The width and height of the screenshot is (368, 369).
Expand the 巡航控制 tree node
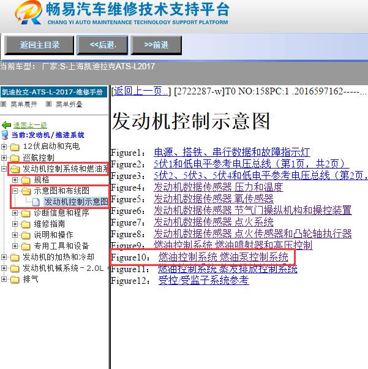pos(4,158)
